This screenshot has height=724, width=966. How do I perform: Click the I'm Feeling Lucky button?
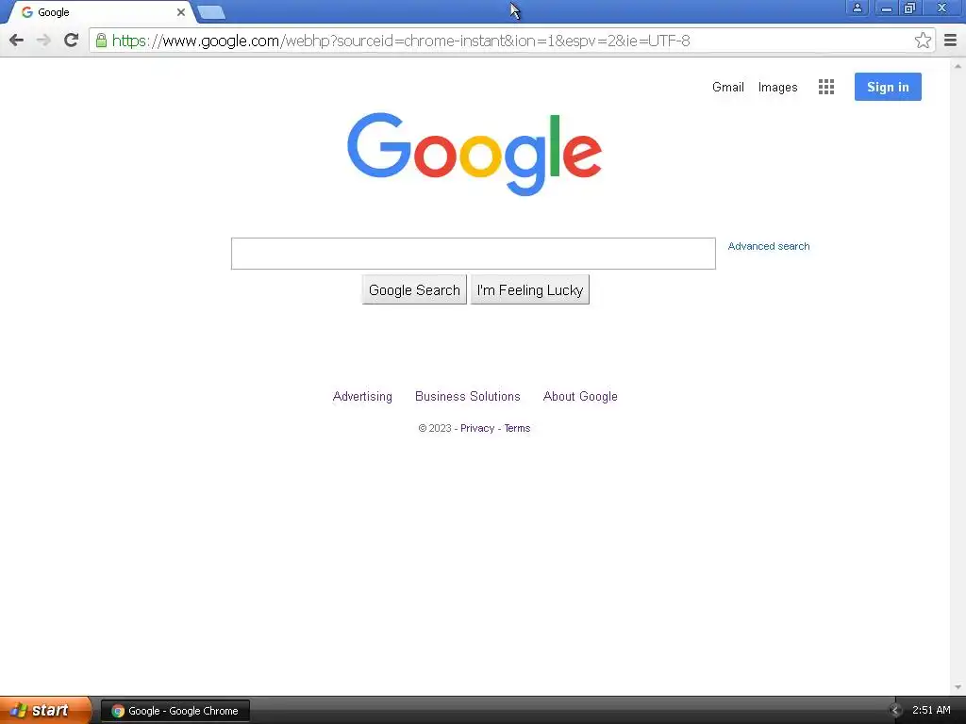point(530,290)
